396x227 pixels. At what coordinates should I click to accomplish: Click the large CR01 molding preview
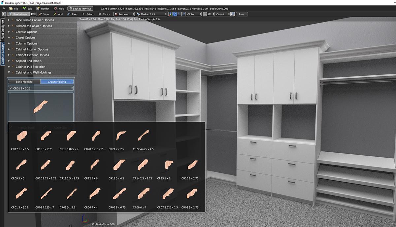[x=41, y=107]
